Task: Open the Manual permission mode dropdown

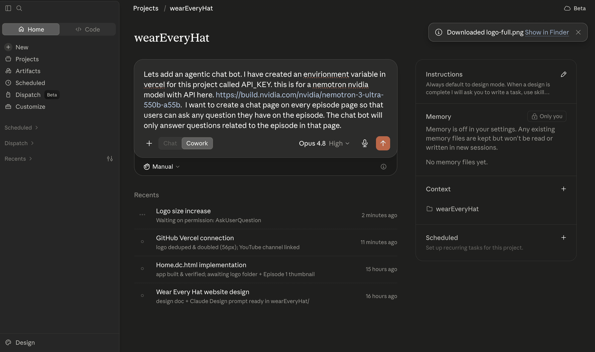Action: click(x=162, y=167)
